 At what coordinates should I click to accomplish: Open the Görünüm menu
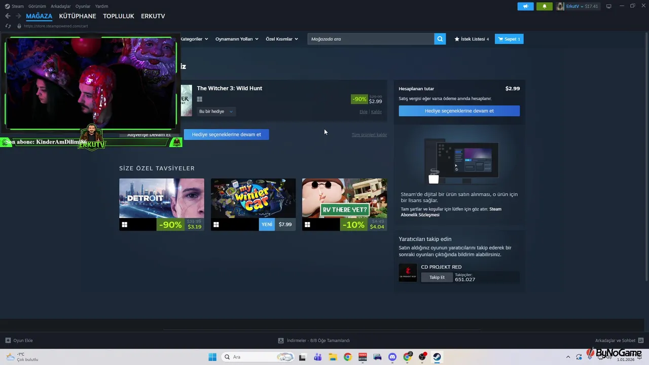pos(37,6)
